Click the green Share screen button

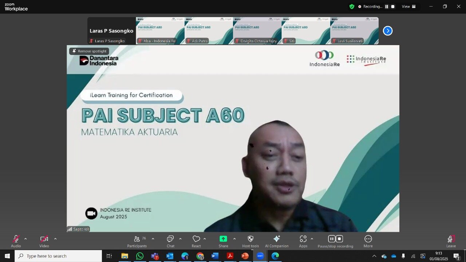[x=223, y=239]
